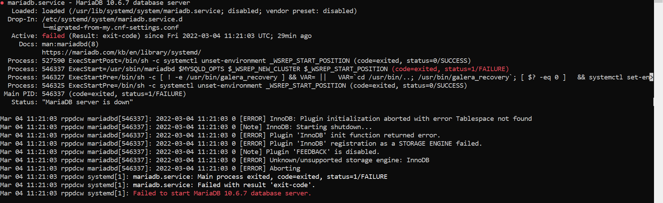Image resolution: width=663 pixels, height=203 pixels.
Task: Click 'Unknown/unsupported storage engine: InnoDB' error
Action: [349, 160]
